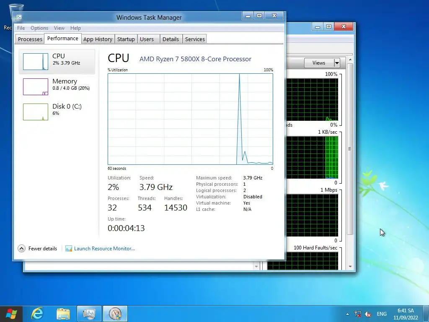
Task: Open the Options menu
Action: pos(39,28)
